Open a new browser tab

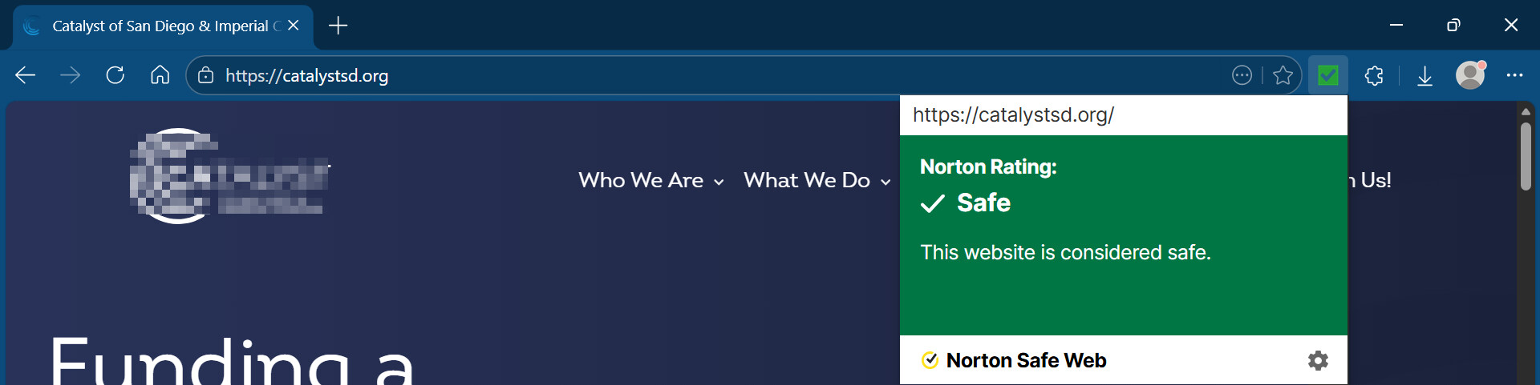click(x=338, y=26)
